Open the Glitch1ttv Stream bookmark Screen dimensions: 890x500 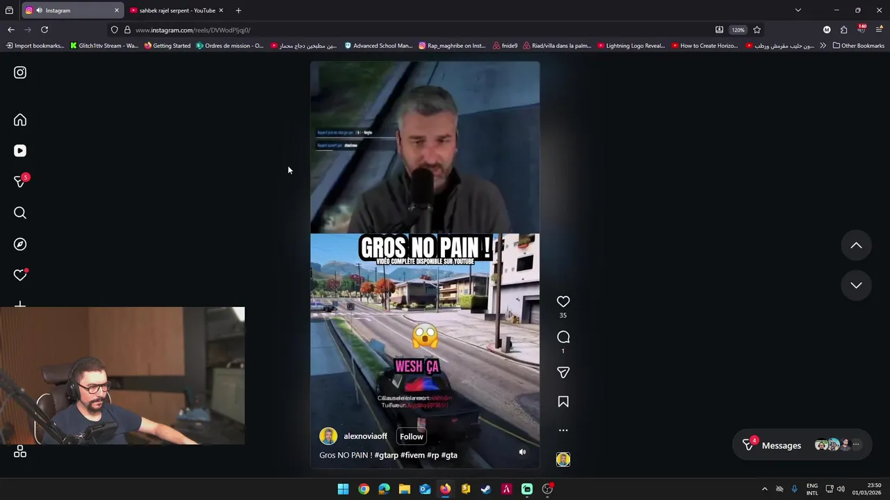[x=104, y=46]
